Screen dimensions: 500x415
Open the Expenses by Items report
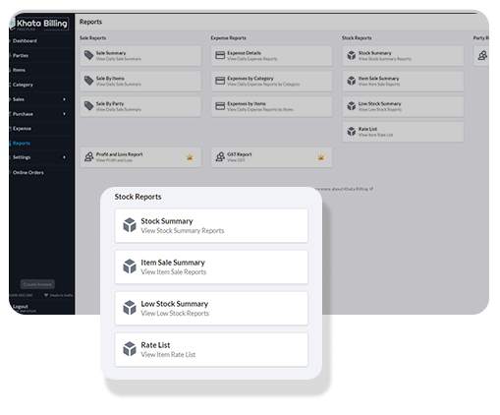click(x=272, y=106)
